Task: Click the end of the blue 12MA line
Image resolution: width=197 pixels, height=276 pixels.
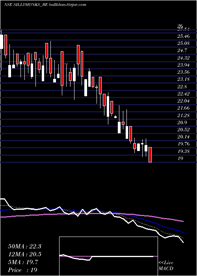Action: [x=183, y=233]
